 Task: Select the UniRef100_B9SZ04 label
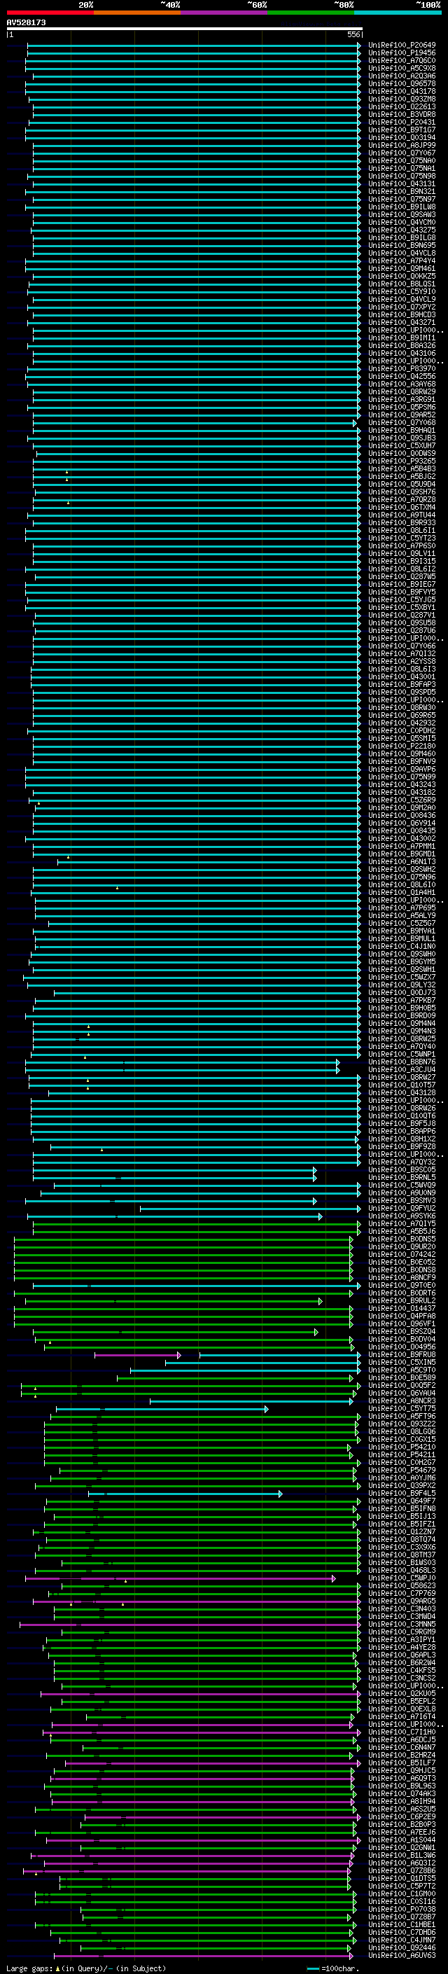pyautogui.click(x=402, y=1331)
